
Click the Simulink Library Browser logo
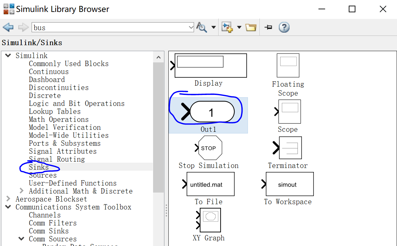(9, 9)
